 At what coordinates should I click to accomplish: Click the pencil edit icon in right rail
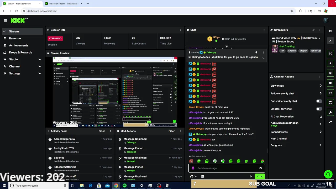point(330,41)
